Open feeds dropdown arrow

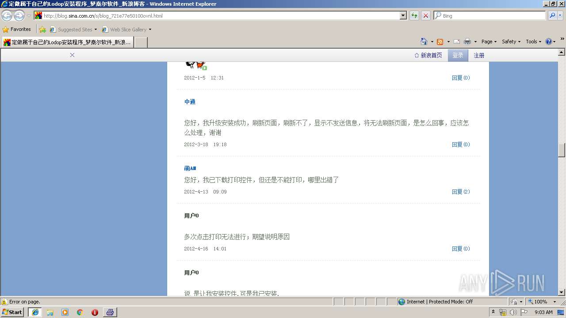coord(448,42)
